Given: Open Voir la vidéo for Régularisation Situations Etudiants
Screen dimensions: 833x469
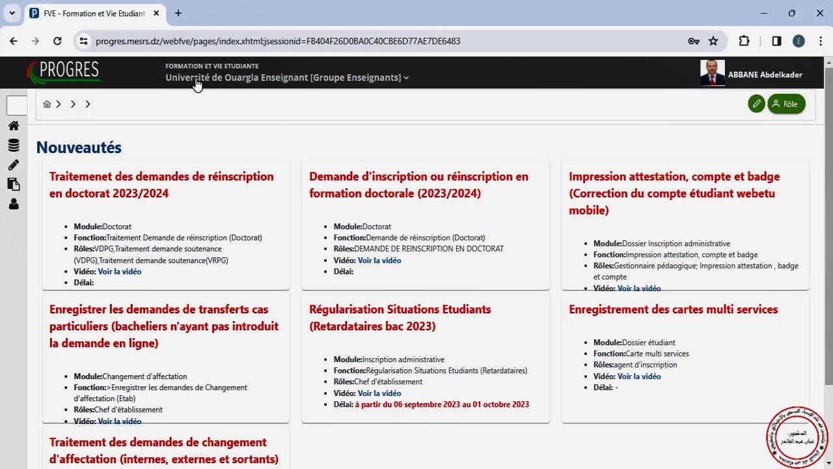Looking at the screenshot, I should [x=379, y=393].
